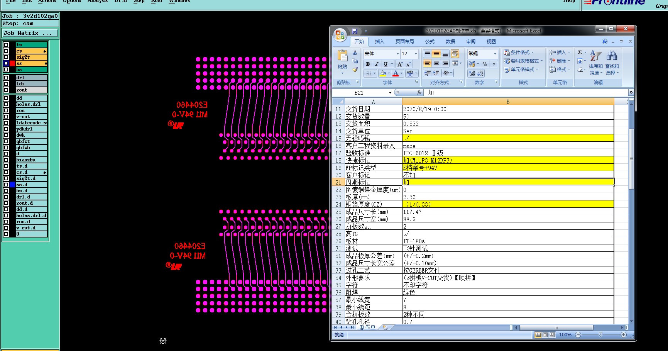Click increase decimal icon

472,73
